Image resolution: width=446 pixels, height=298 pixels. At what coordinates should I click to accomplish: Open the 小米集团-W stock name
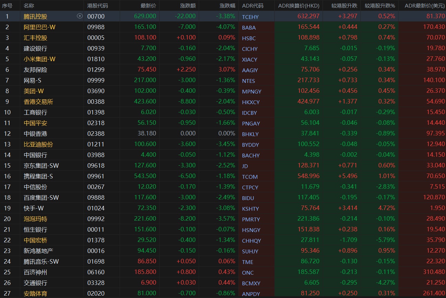[x=40, y=59]
